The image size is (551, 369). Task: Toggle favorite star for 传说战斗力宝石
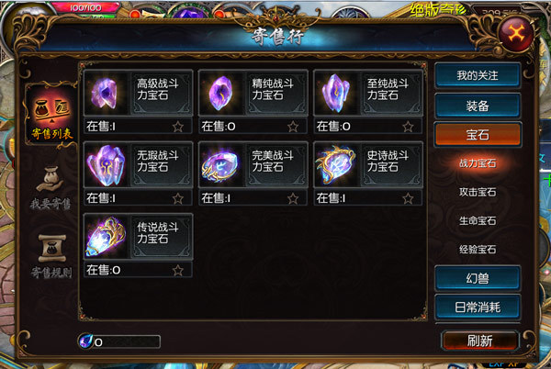point(178,271)
